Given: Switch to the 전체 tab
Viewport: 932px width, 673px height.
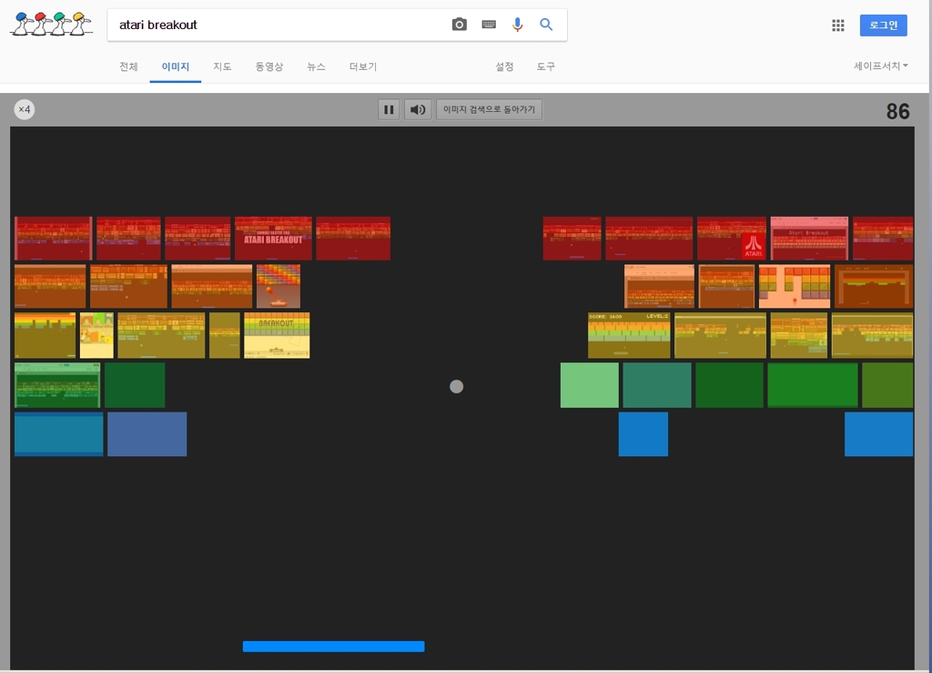Looking at the screenshot, I should click(x=128, y=66).
